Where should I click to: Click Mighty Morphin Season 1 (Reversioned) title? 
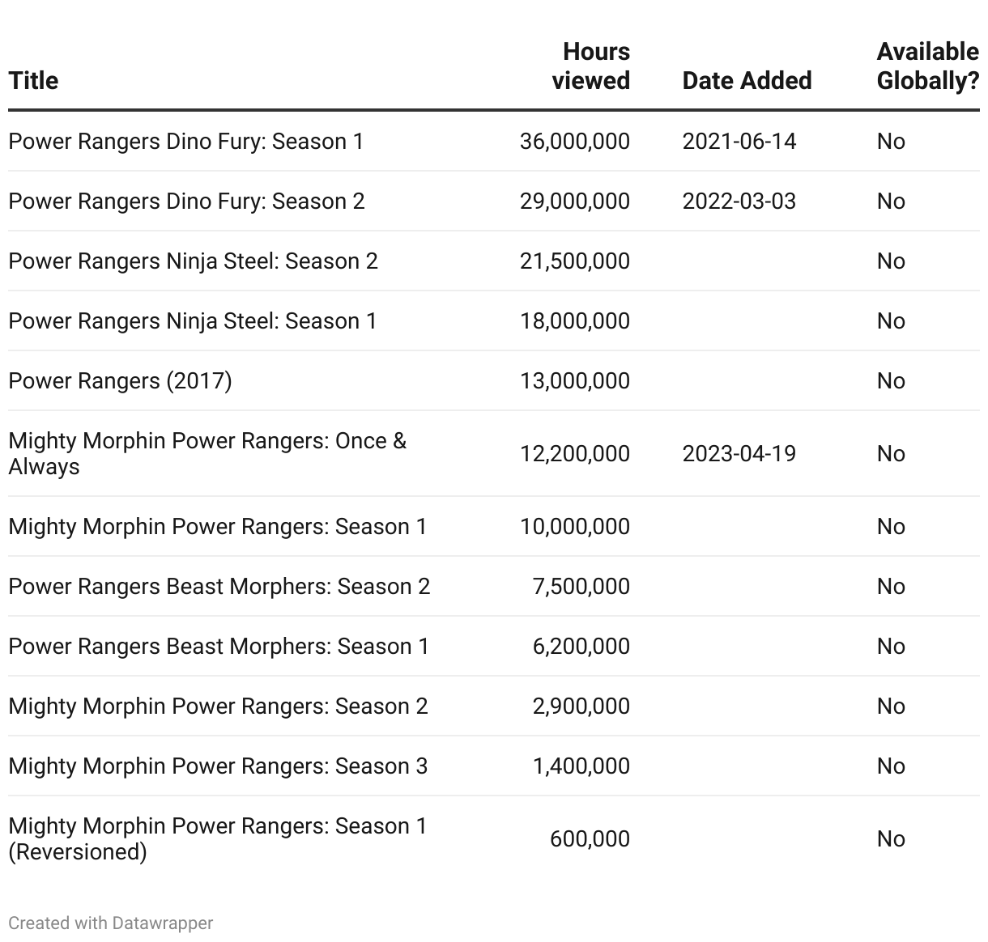217,839
